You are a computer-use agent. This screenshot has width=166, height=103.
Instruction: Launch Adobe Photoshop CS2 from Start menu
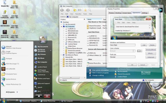(11, 84)
